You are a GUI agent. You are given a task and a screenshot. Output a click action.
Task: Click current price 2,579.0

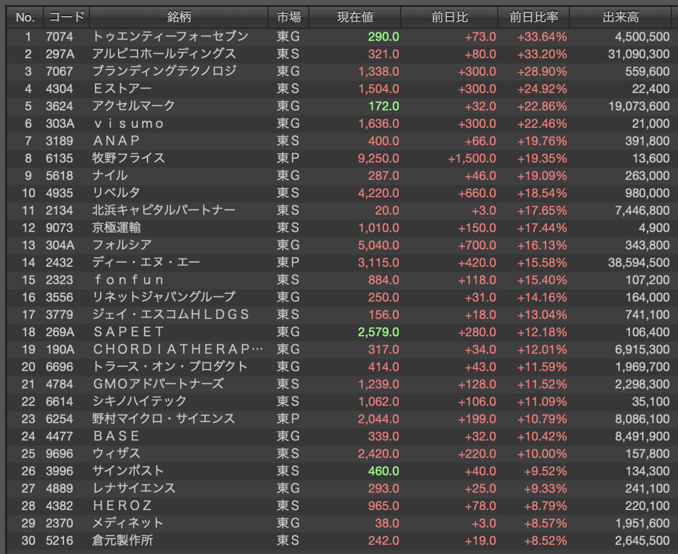pyautogui.click(x=378, y=331)
